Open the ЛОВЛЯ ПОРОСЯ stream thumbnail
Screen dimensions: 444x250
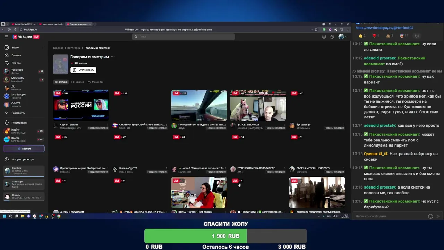click(258, 105)
